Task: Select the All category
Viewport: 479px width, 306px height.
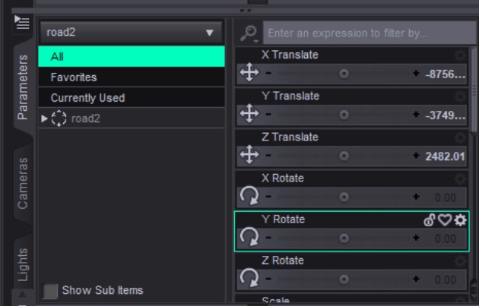Action: pos(132,56)
